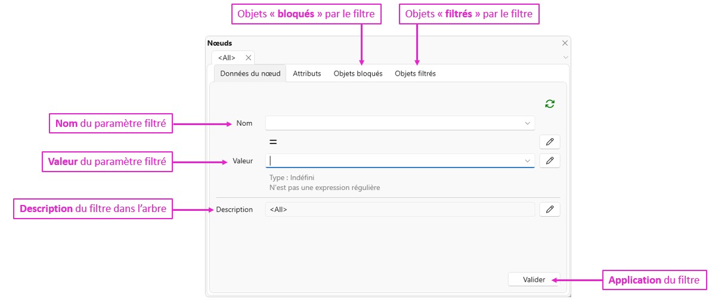The height and width of the screenshot is (302, 712).
Task: Click 'N'est pas une expression régulière' text
Action: tap(324, 187)
